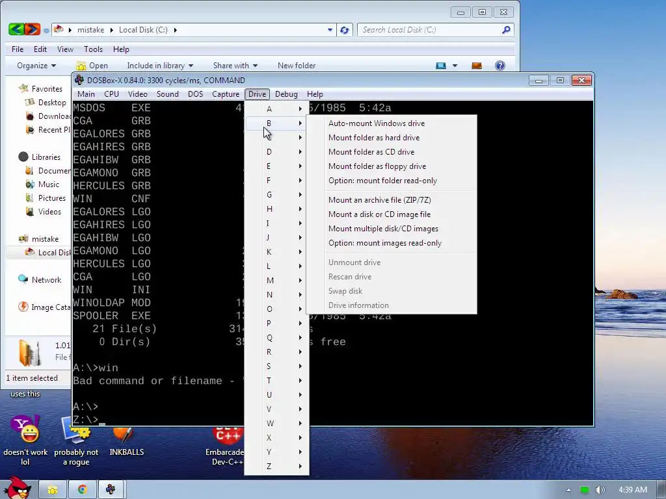The width and height of the screenshot is (666, 499).
Task: Select Videos library in sidebar
Action: [49, 211]
